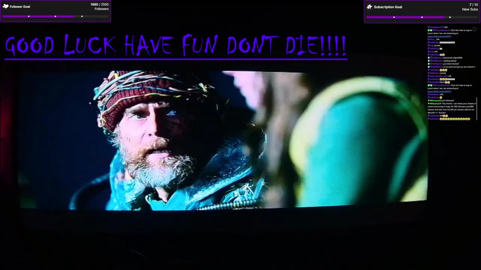Click the Subscription Goal stars icon

pyautogui.click(x=369, y=7)
